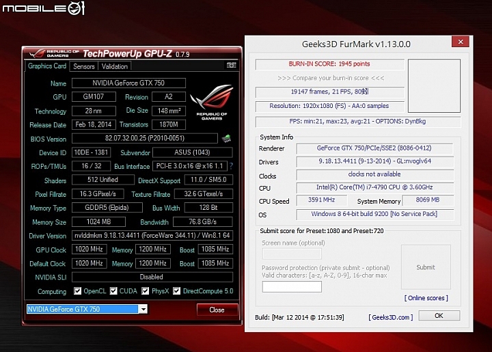Toggle the CUDA checkbox
The image size is (492, 352).
[x=113, y=290]
